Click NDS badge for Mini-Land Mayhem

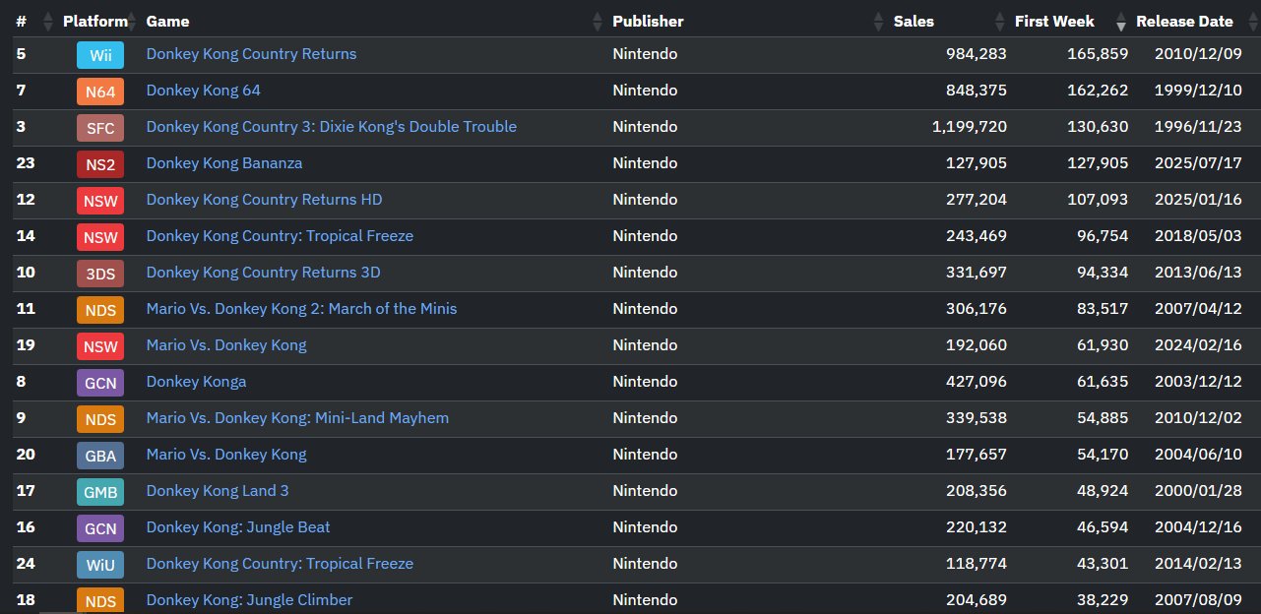[x=100, y=419]
